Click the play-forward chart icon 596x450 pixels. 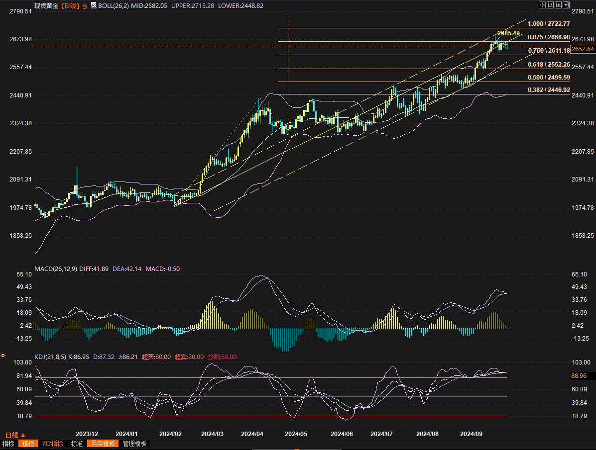point(558,4)
